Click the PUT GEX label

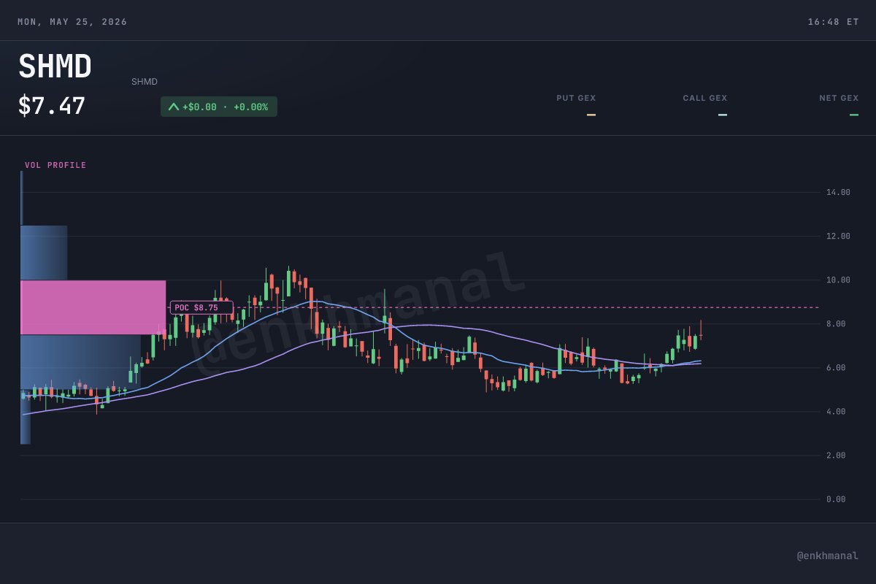[x=576, y=98]
